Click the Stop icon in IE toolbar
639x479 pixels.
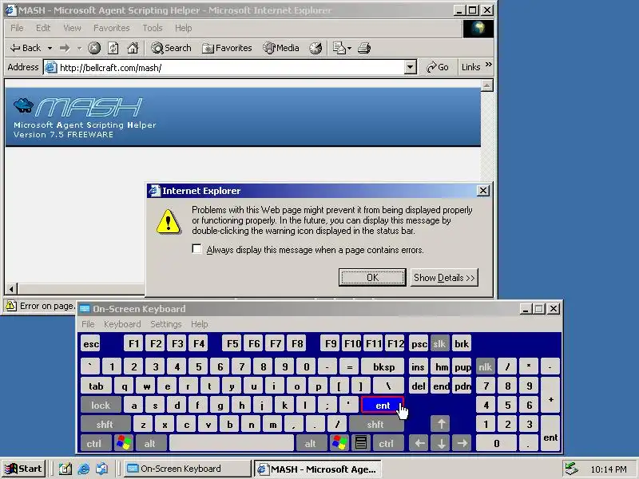(94, 48)
